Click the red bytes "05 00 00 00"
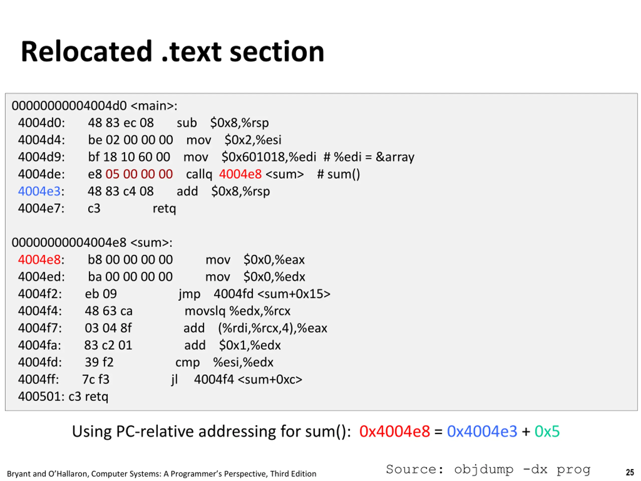 (139, 174)
